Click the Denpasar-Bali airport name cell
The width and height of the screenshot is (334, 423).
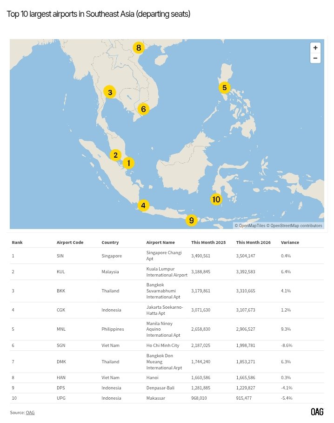point(160,388)
